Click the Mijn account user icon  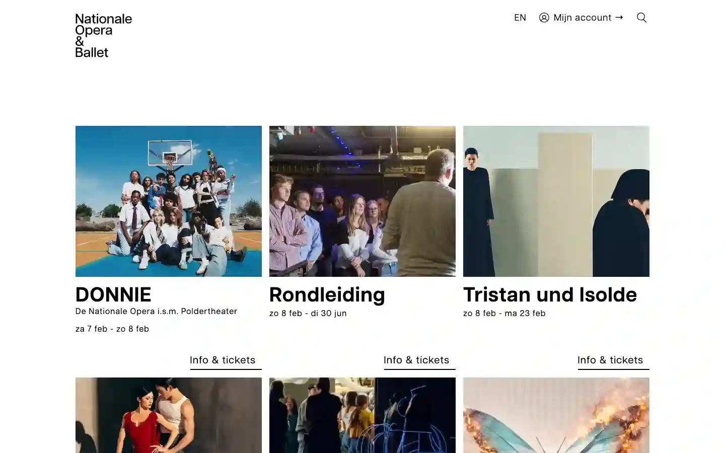tap(544, 17)
